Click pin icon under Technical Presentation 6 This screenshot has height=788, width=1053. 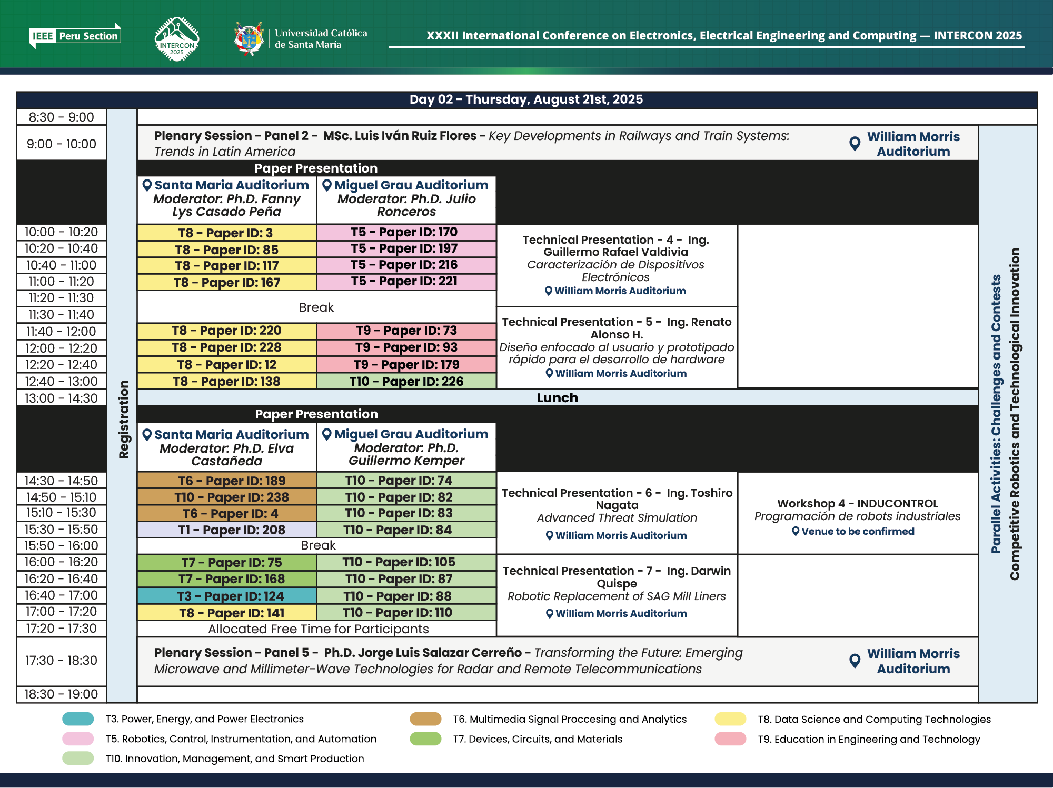pyautogui.click(x=550, y=536)
